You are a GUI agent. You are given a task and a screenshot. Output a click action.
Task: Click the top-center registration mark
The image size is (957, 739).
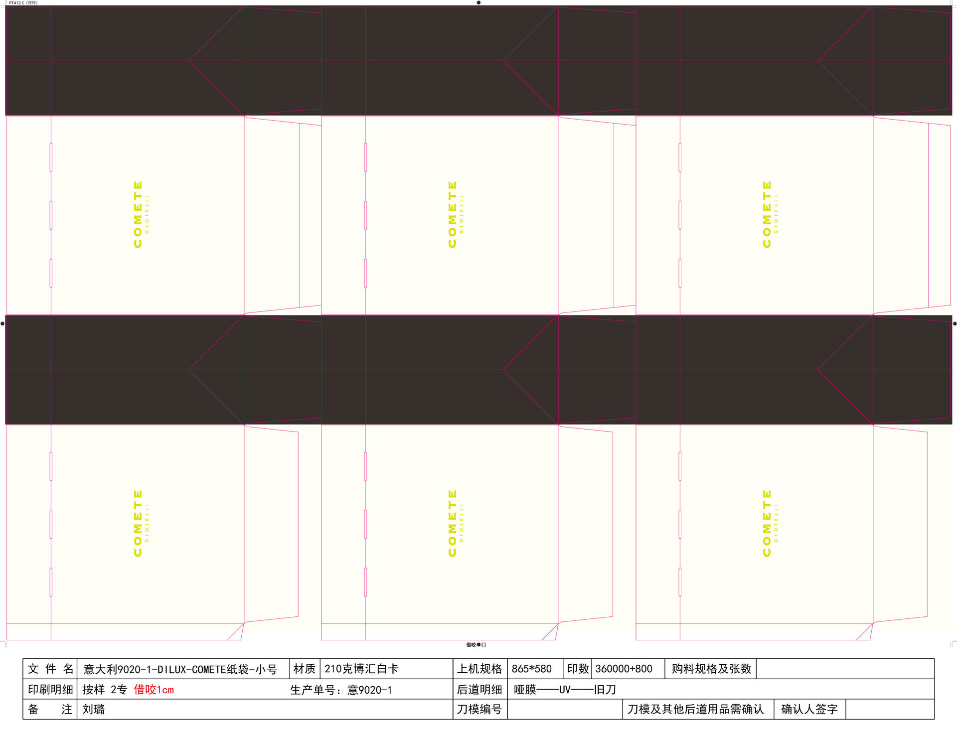pos(478,2)
